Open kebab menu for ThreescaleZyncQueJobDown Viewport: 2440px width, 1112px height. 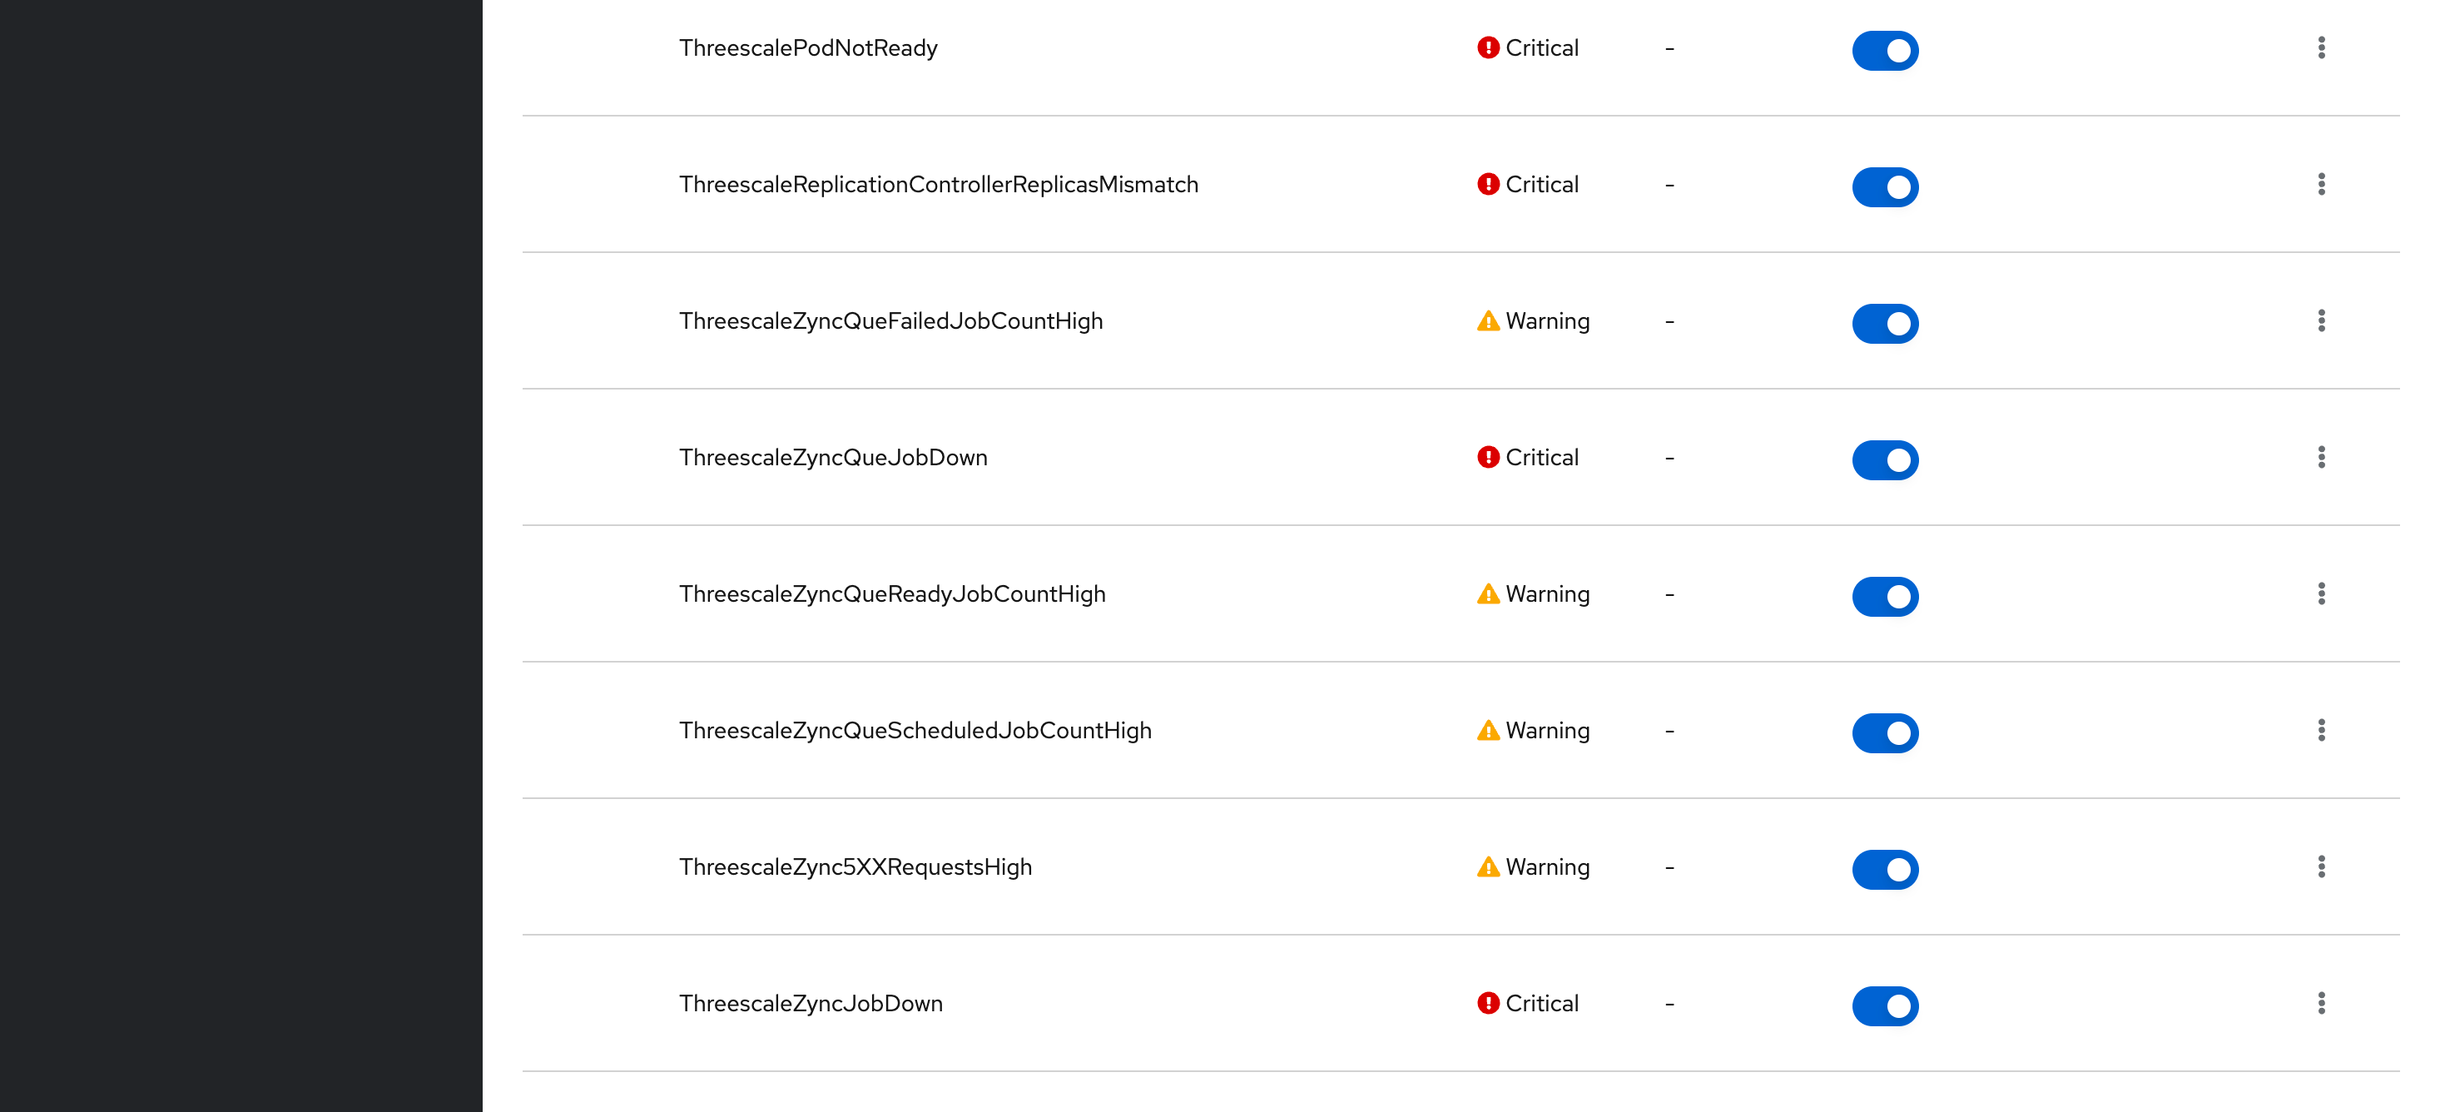[2321, 458]
